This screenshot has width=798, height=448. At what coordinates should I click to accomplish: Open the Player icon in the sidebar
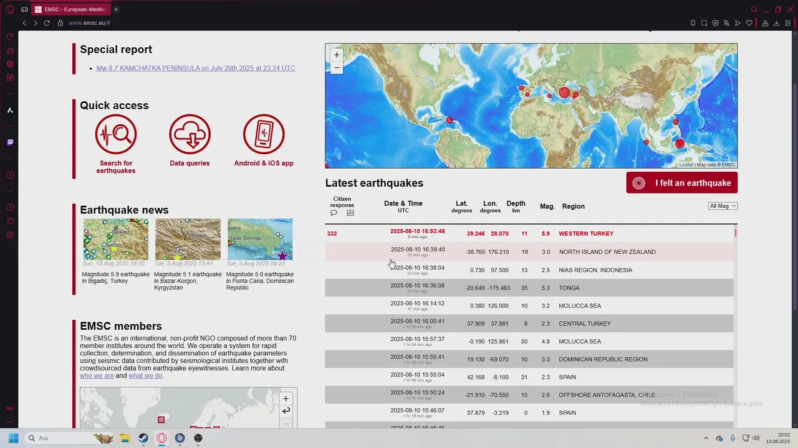point(10,175)
